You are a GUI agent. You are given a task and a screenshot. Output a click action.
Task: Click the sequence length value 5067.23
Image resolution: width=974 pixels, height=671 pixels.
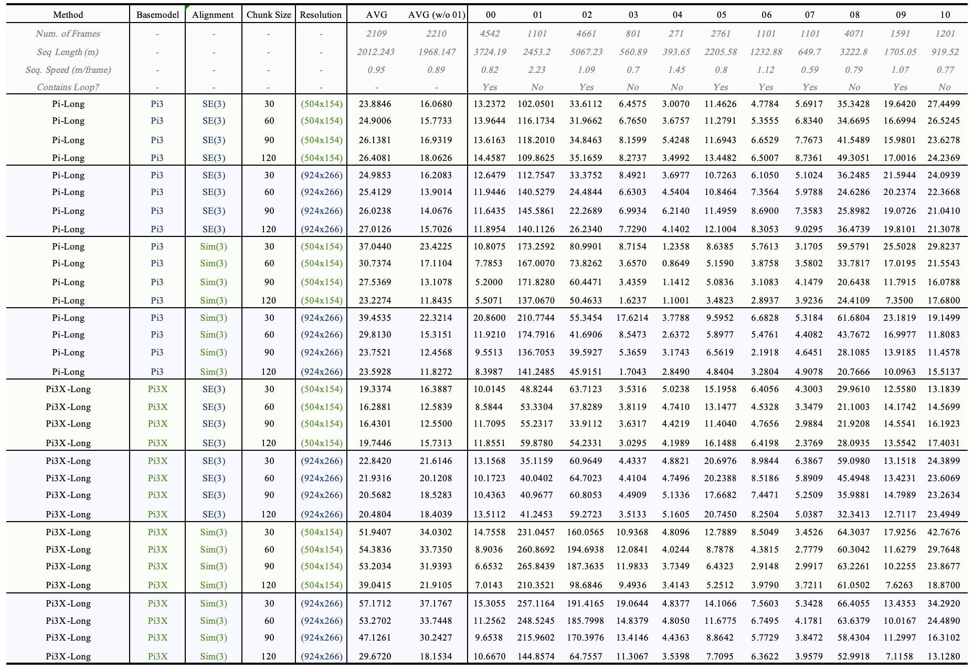(587, 52)
